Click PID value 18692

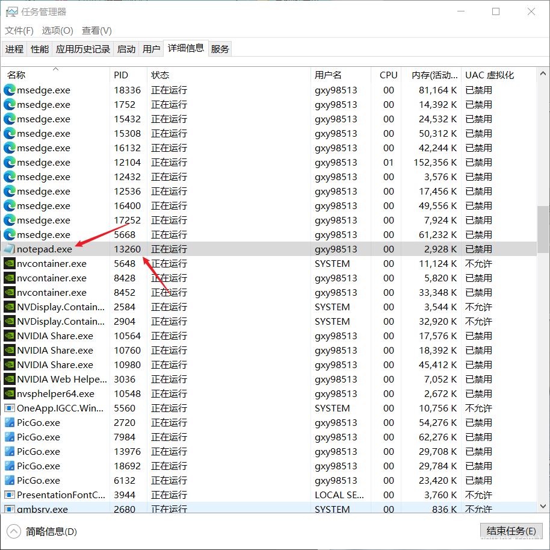pos(127,466)
